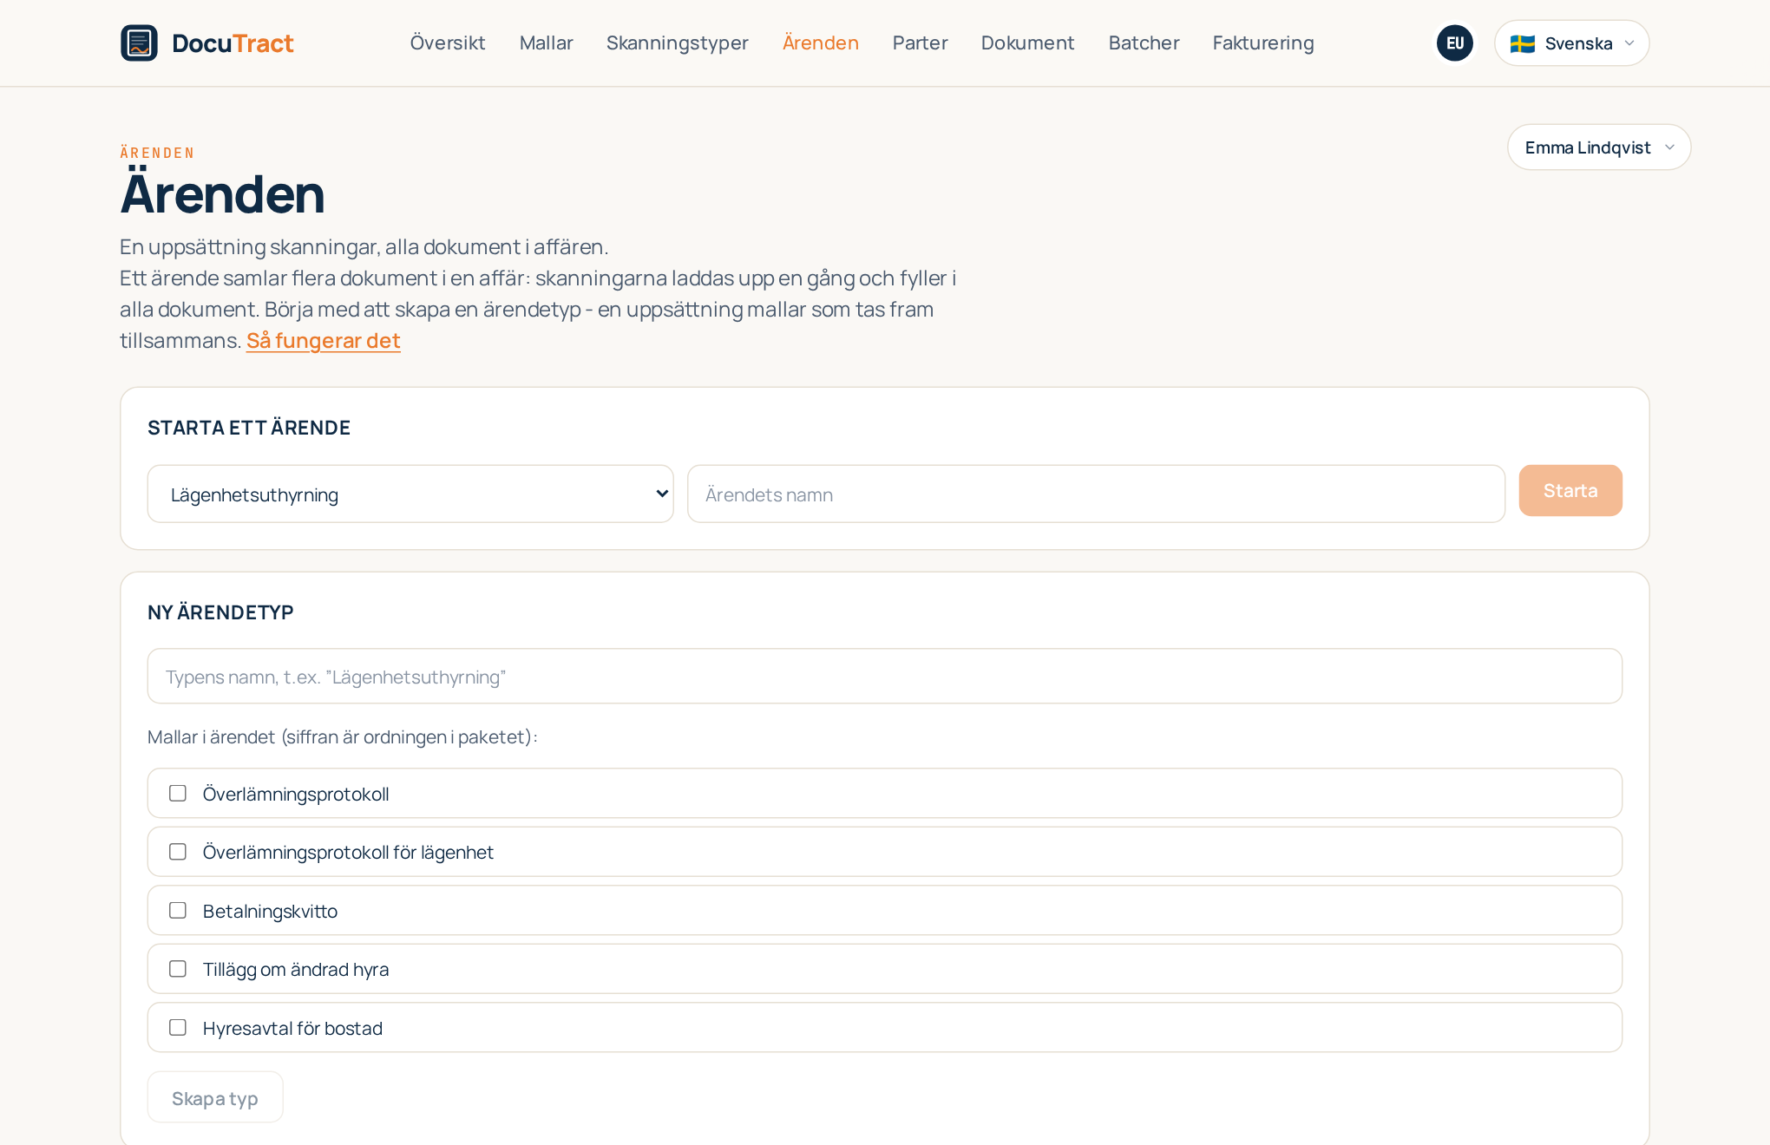Screen dimensions: 1770x1145
Task: Open the Mallar menu item
Action: (547, 43)
